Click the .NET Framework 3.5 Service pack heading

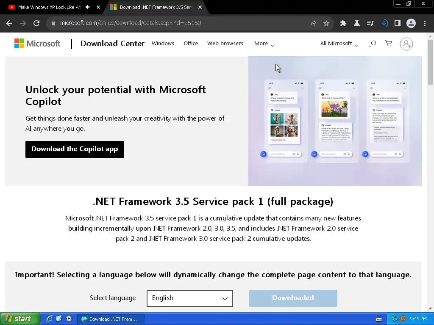(x=213, y=201)
